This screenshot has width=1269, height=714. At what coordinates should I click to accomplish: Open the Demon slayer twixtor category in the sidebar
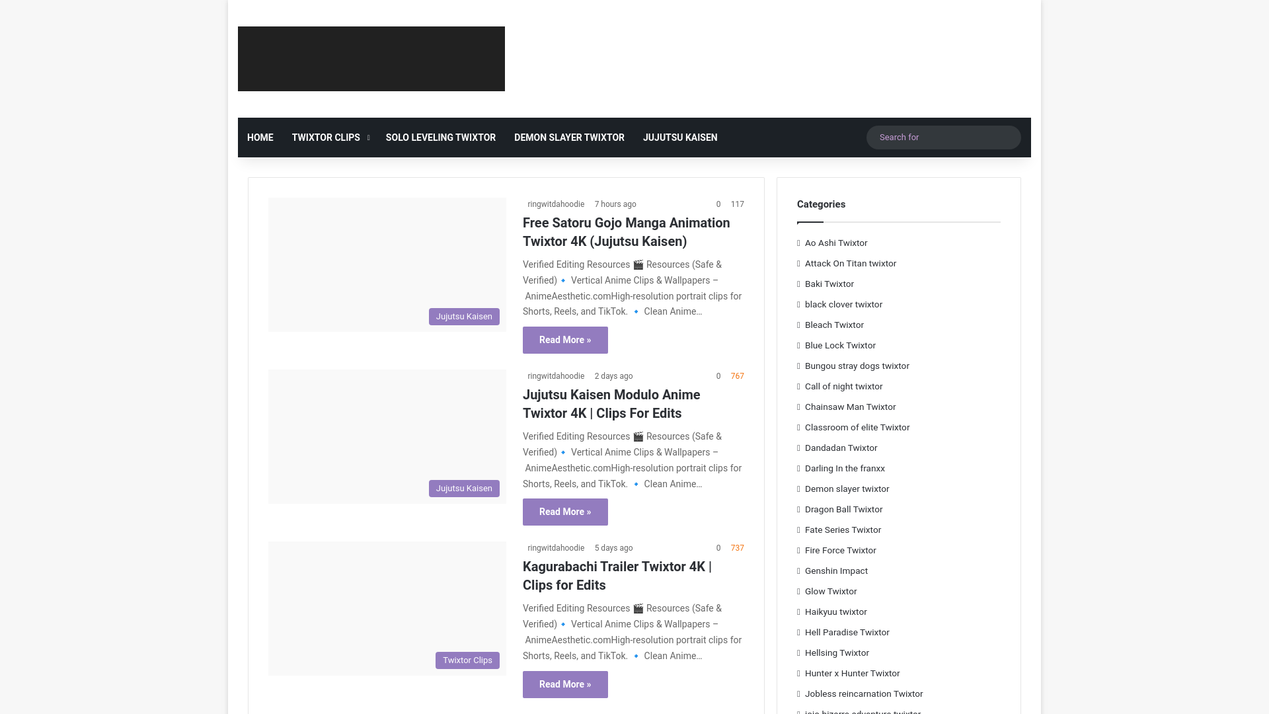coord(847,489)
